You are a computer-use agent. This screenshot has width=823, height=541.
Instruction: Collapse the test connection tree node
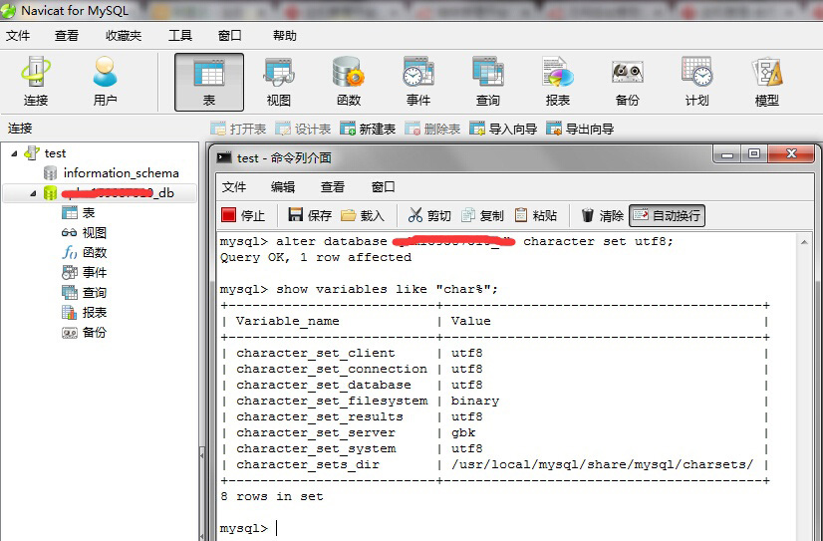pos(15,153)
